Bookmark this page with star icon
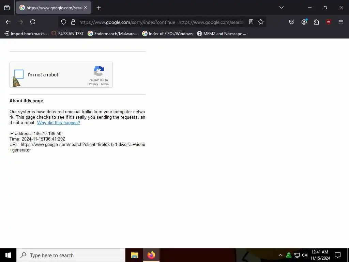This screenshot has width=349, height=262. (261, 22)
